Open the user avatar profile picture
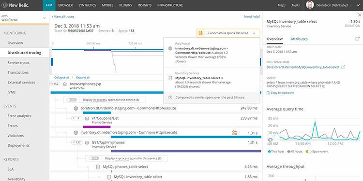363x181 pixels. (x=310, y=5)
